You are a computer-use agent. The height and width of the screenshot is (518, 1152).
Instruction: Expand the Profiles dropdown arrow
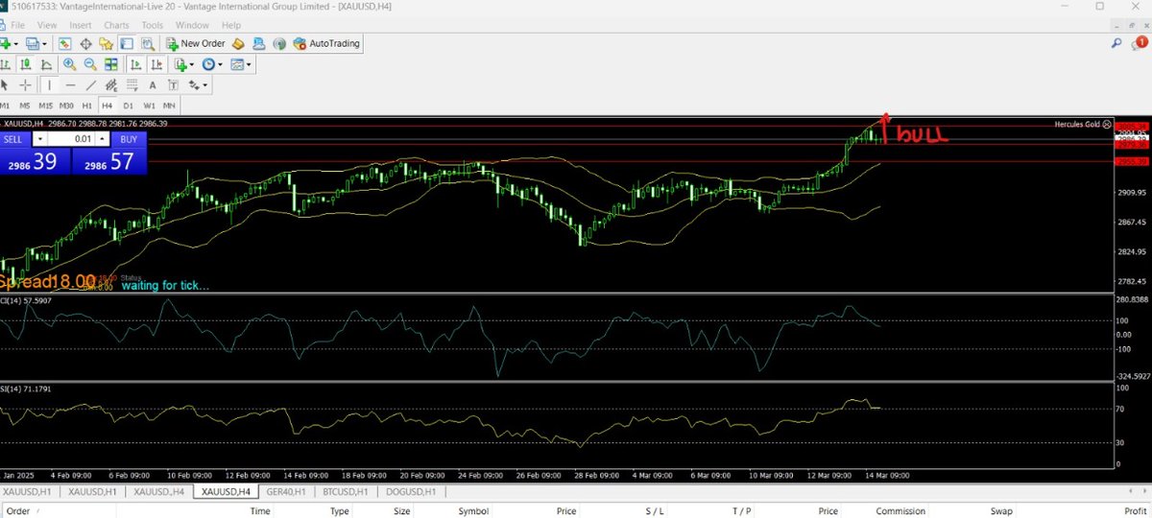[x=45, y=44]
